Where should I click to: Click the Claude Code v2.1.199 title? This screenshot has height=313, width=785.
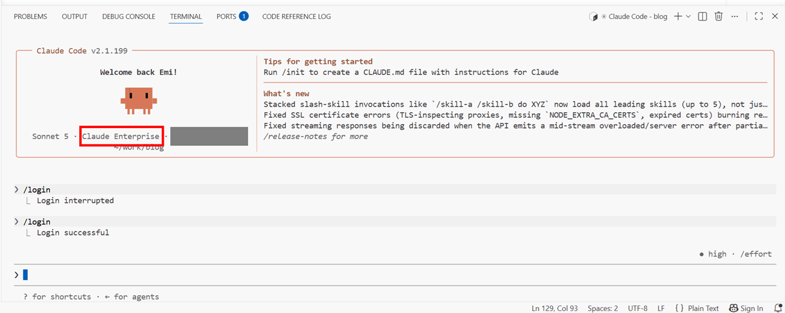82,51
